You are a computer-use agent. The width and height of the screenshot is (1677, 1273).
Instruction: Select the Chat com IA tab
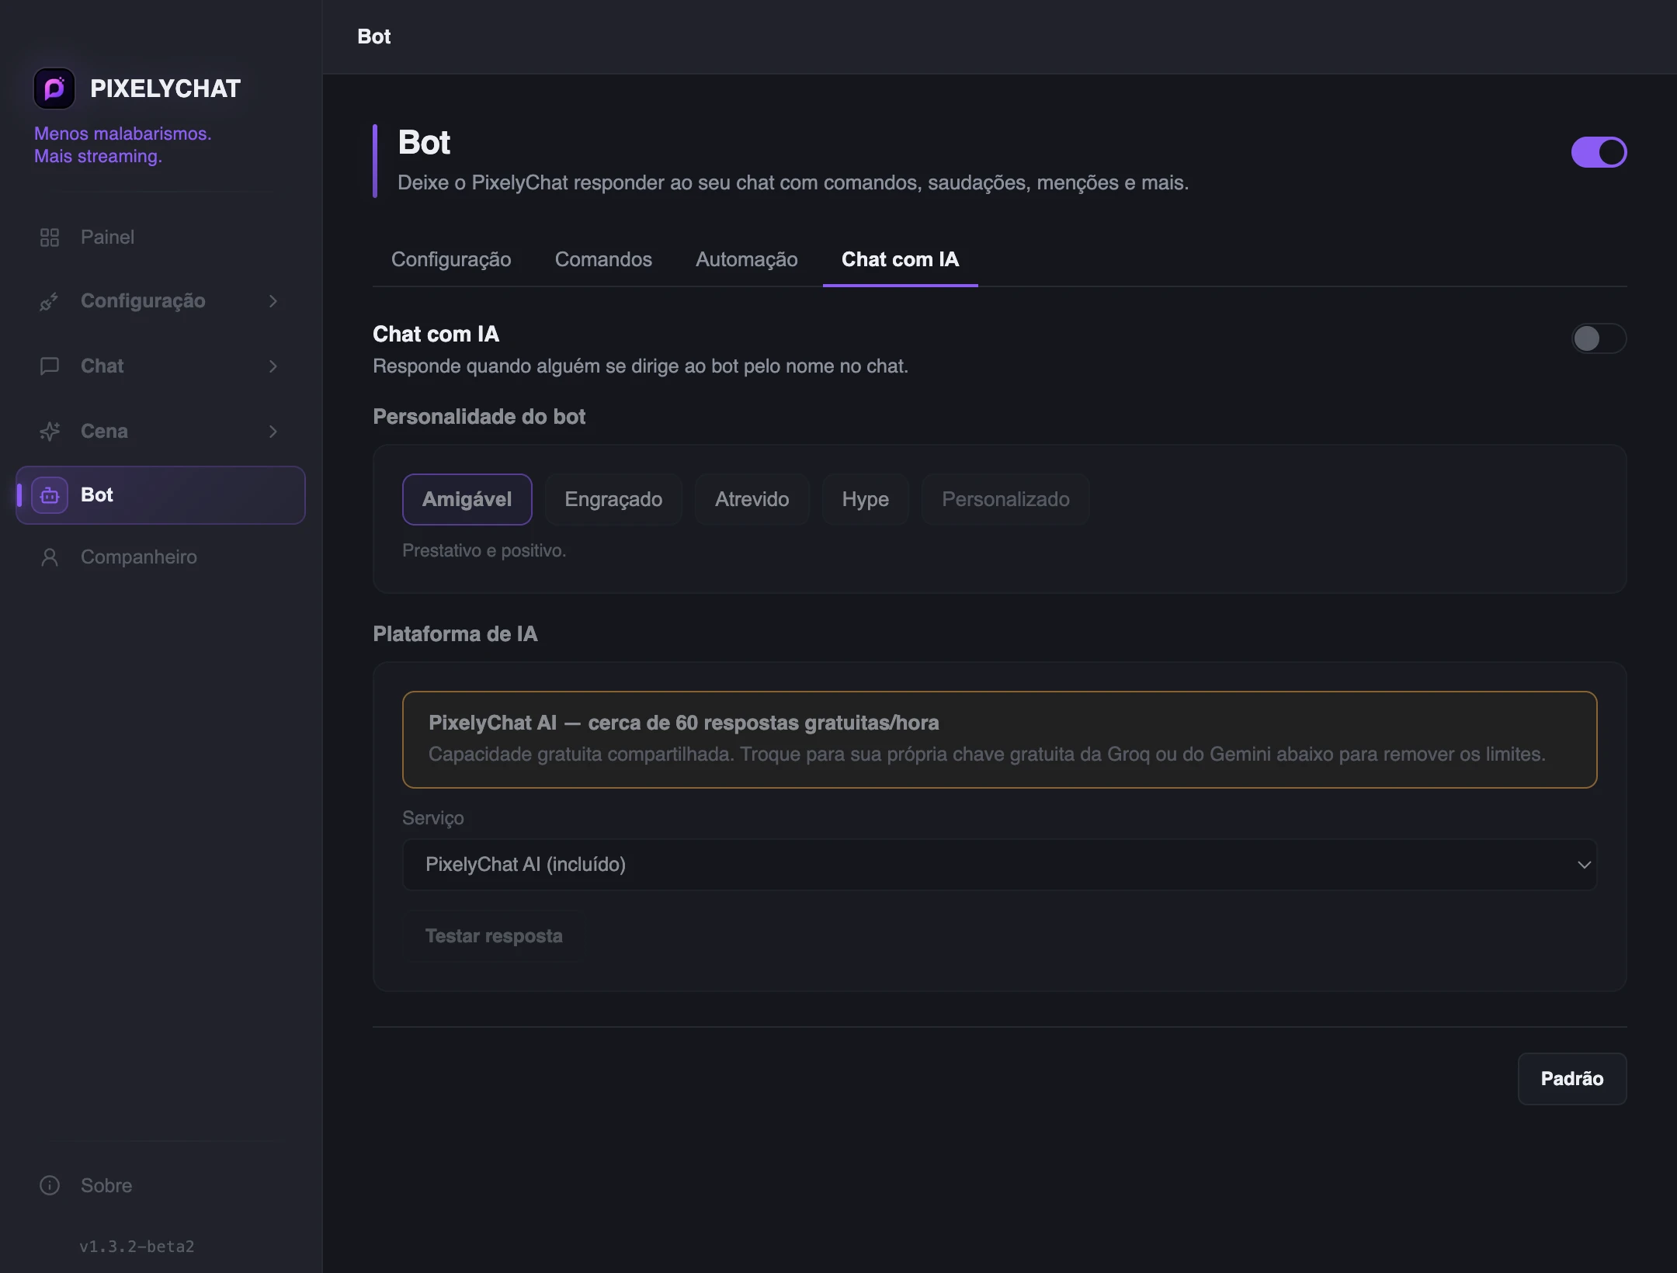click(x=900, y=259)
